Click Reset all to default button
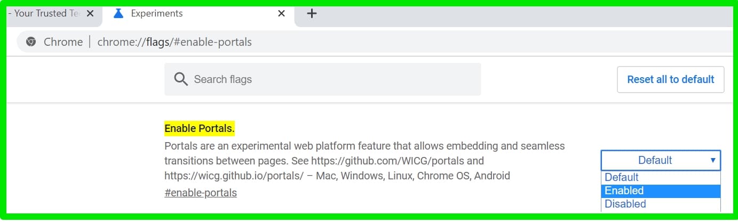The width and height of the screenshot is (738, 223). [x=671, y=79]
